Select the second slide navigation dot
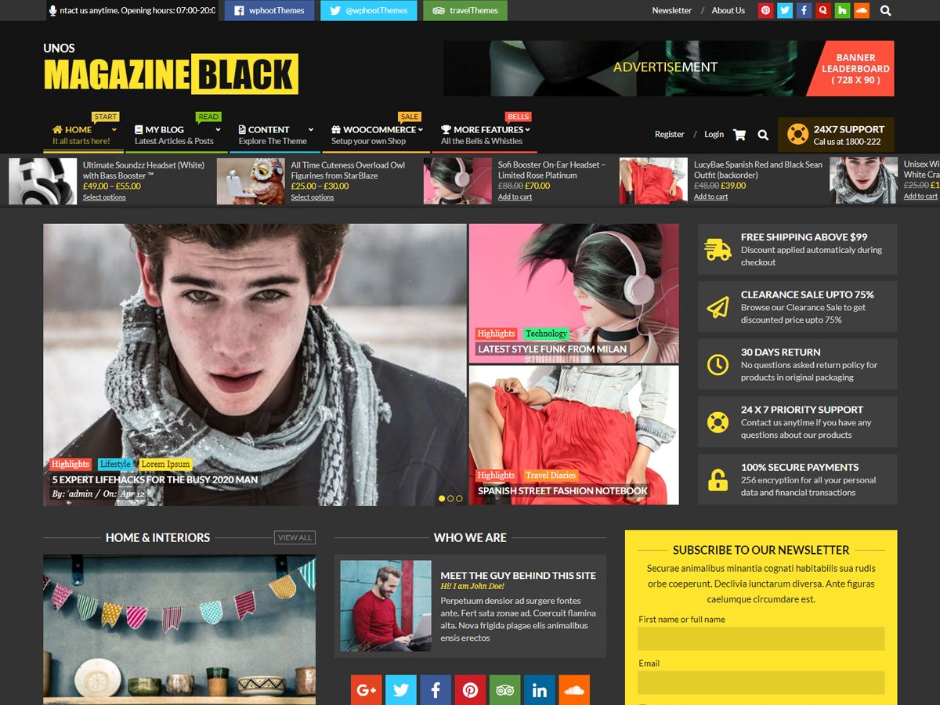940x705 pixels. pyautogui.click(x=450, y=497)
